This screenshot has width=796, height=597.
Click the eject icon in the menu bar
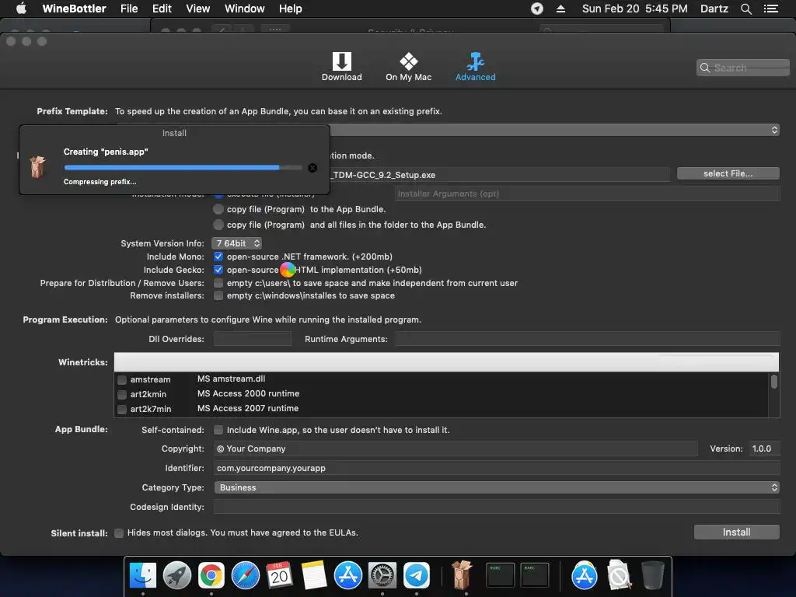click(561, 9)
